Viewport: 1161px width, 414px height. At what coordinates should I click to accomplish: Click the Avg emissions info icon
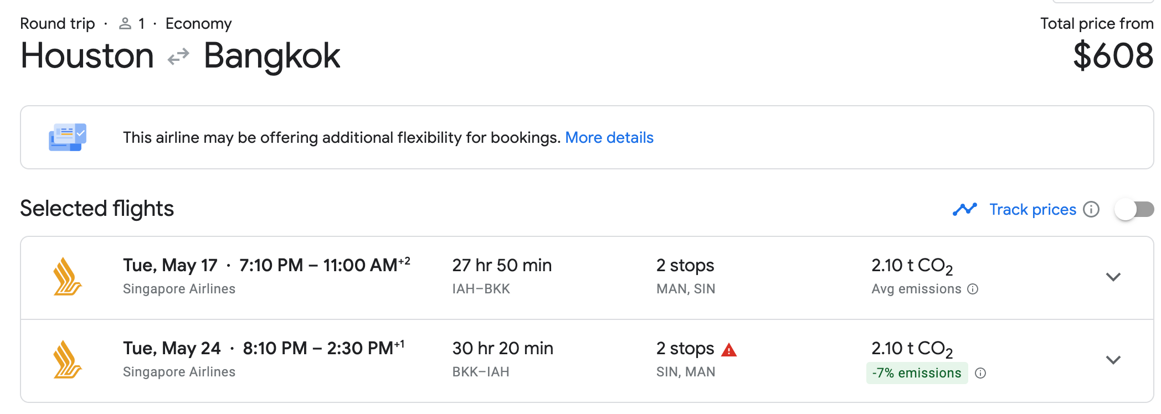tap(973, 289)
